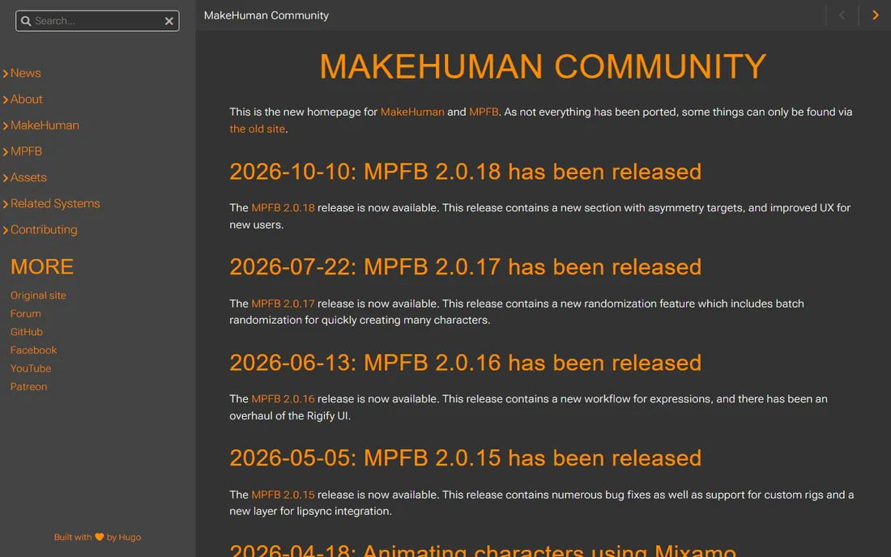Go to next page with right arrow
This screenshot has width=891, height=557.
click(x=875, y=15)
